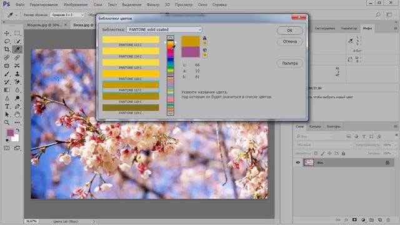The height and width of the screenshot is (225, 400).
Task: Toggle lock position
Action: 329,153
